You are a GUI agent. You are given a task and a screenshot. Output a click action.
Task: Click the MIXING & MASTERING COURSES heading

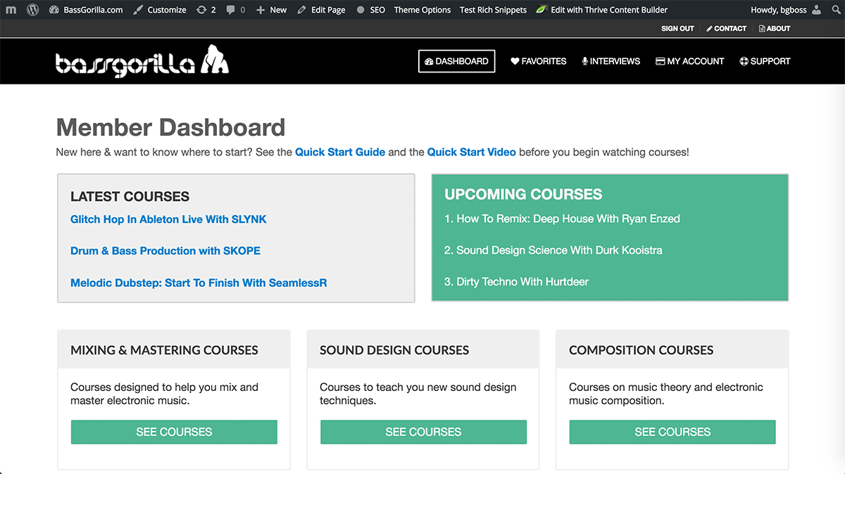(x=164, y=350)
